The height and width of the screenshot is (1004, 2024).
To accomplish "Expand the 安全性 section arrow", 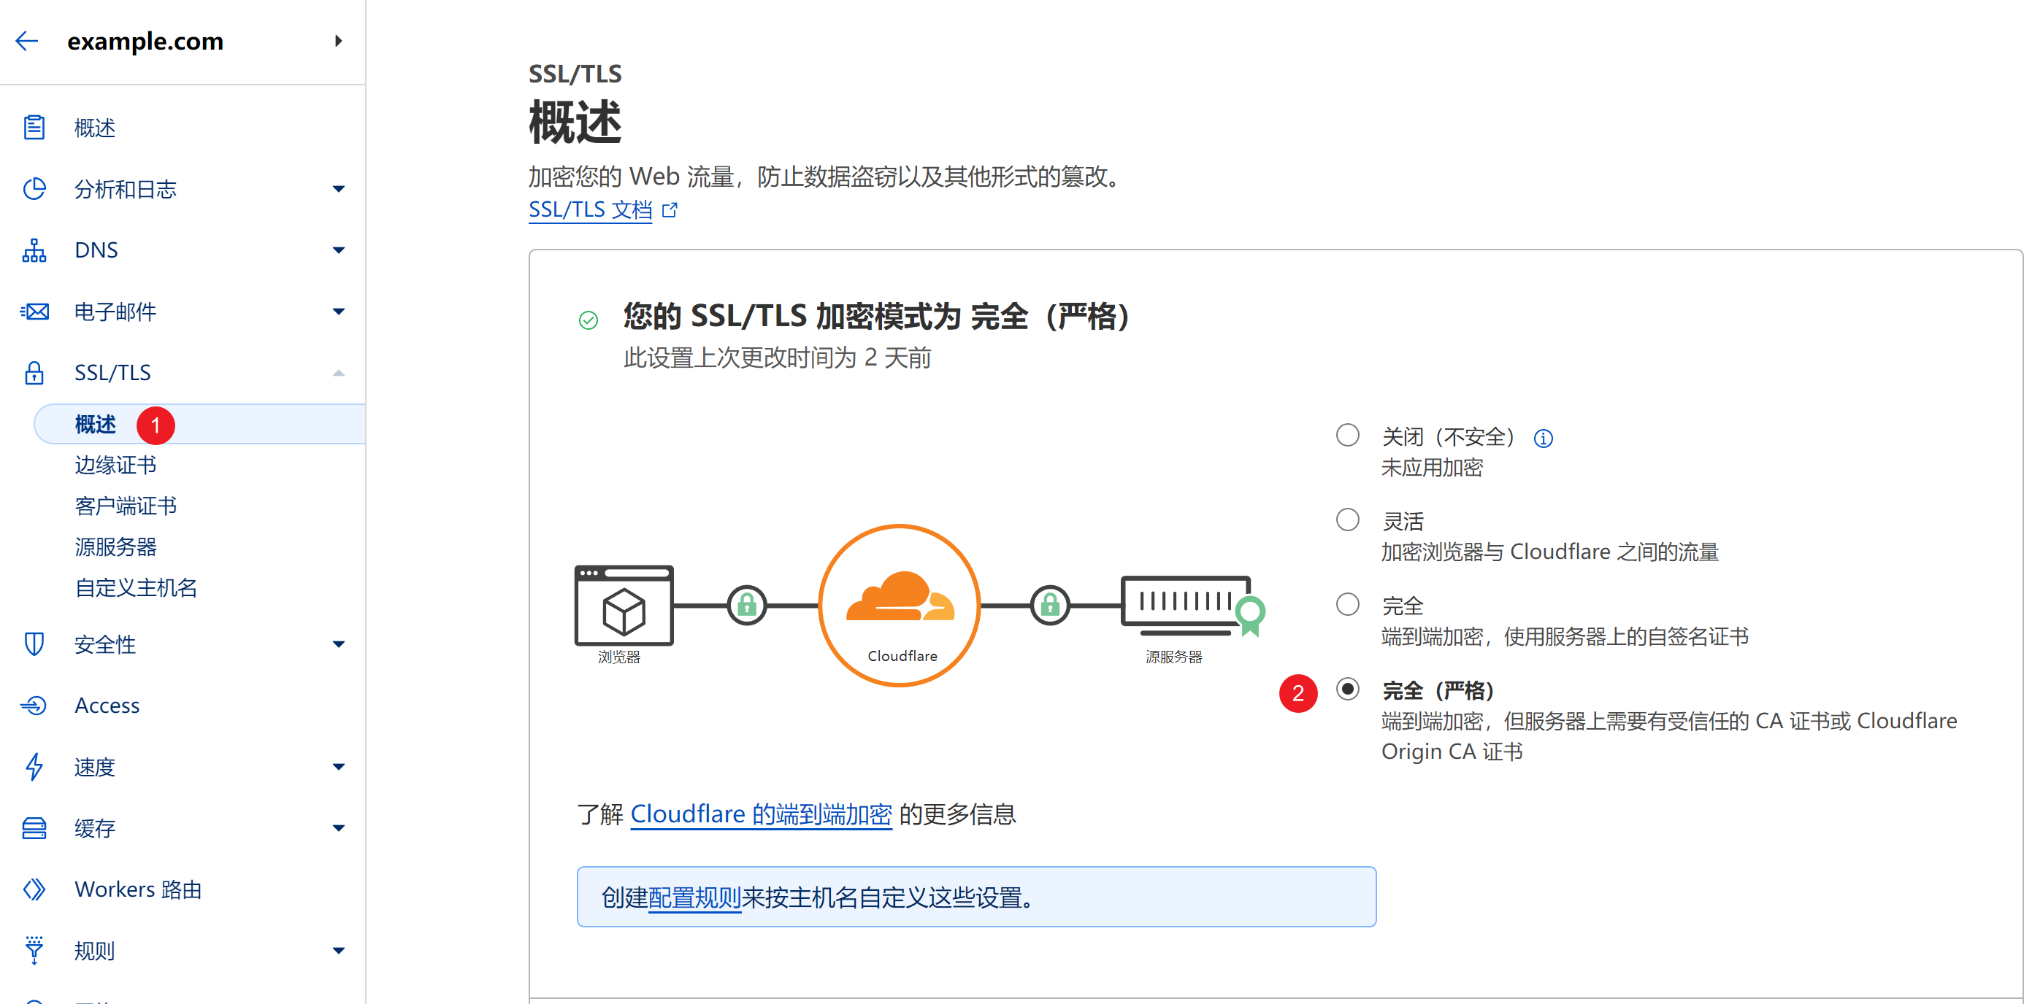I will (x=339, y=644).
